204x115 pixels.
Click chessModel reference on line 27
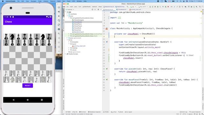pos(132,72)
